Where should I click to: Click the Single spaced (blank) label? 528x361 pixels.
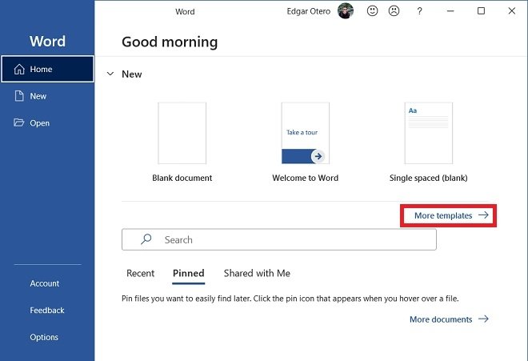pyautogui.click(x=428, y=178)
